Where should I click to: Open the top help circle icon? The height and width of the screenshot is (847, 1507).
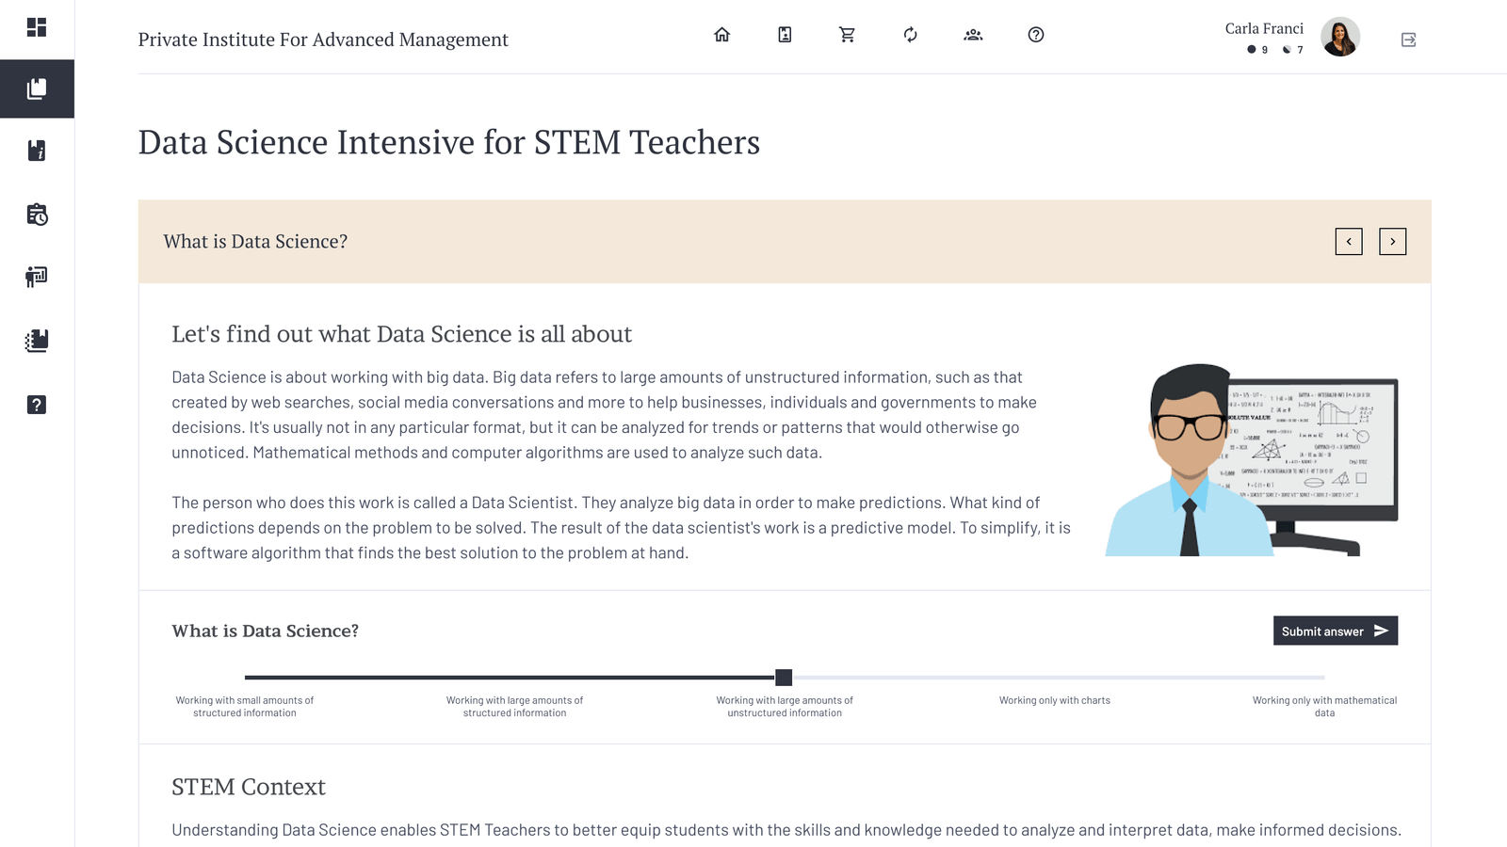[x=1036, y=35]
